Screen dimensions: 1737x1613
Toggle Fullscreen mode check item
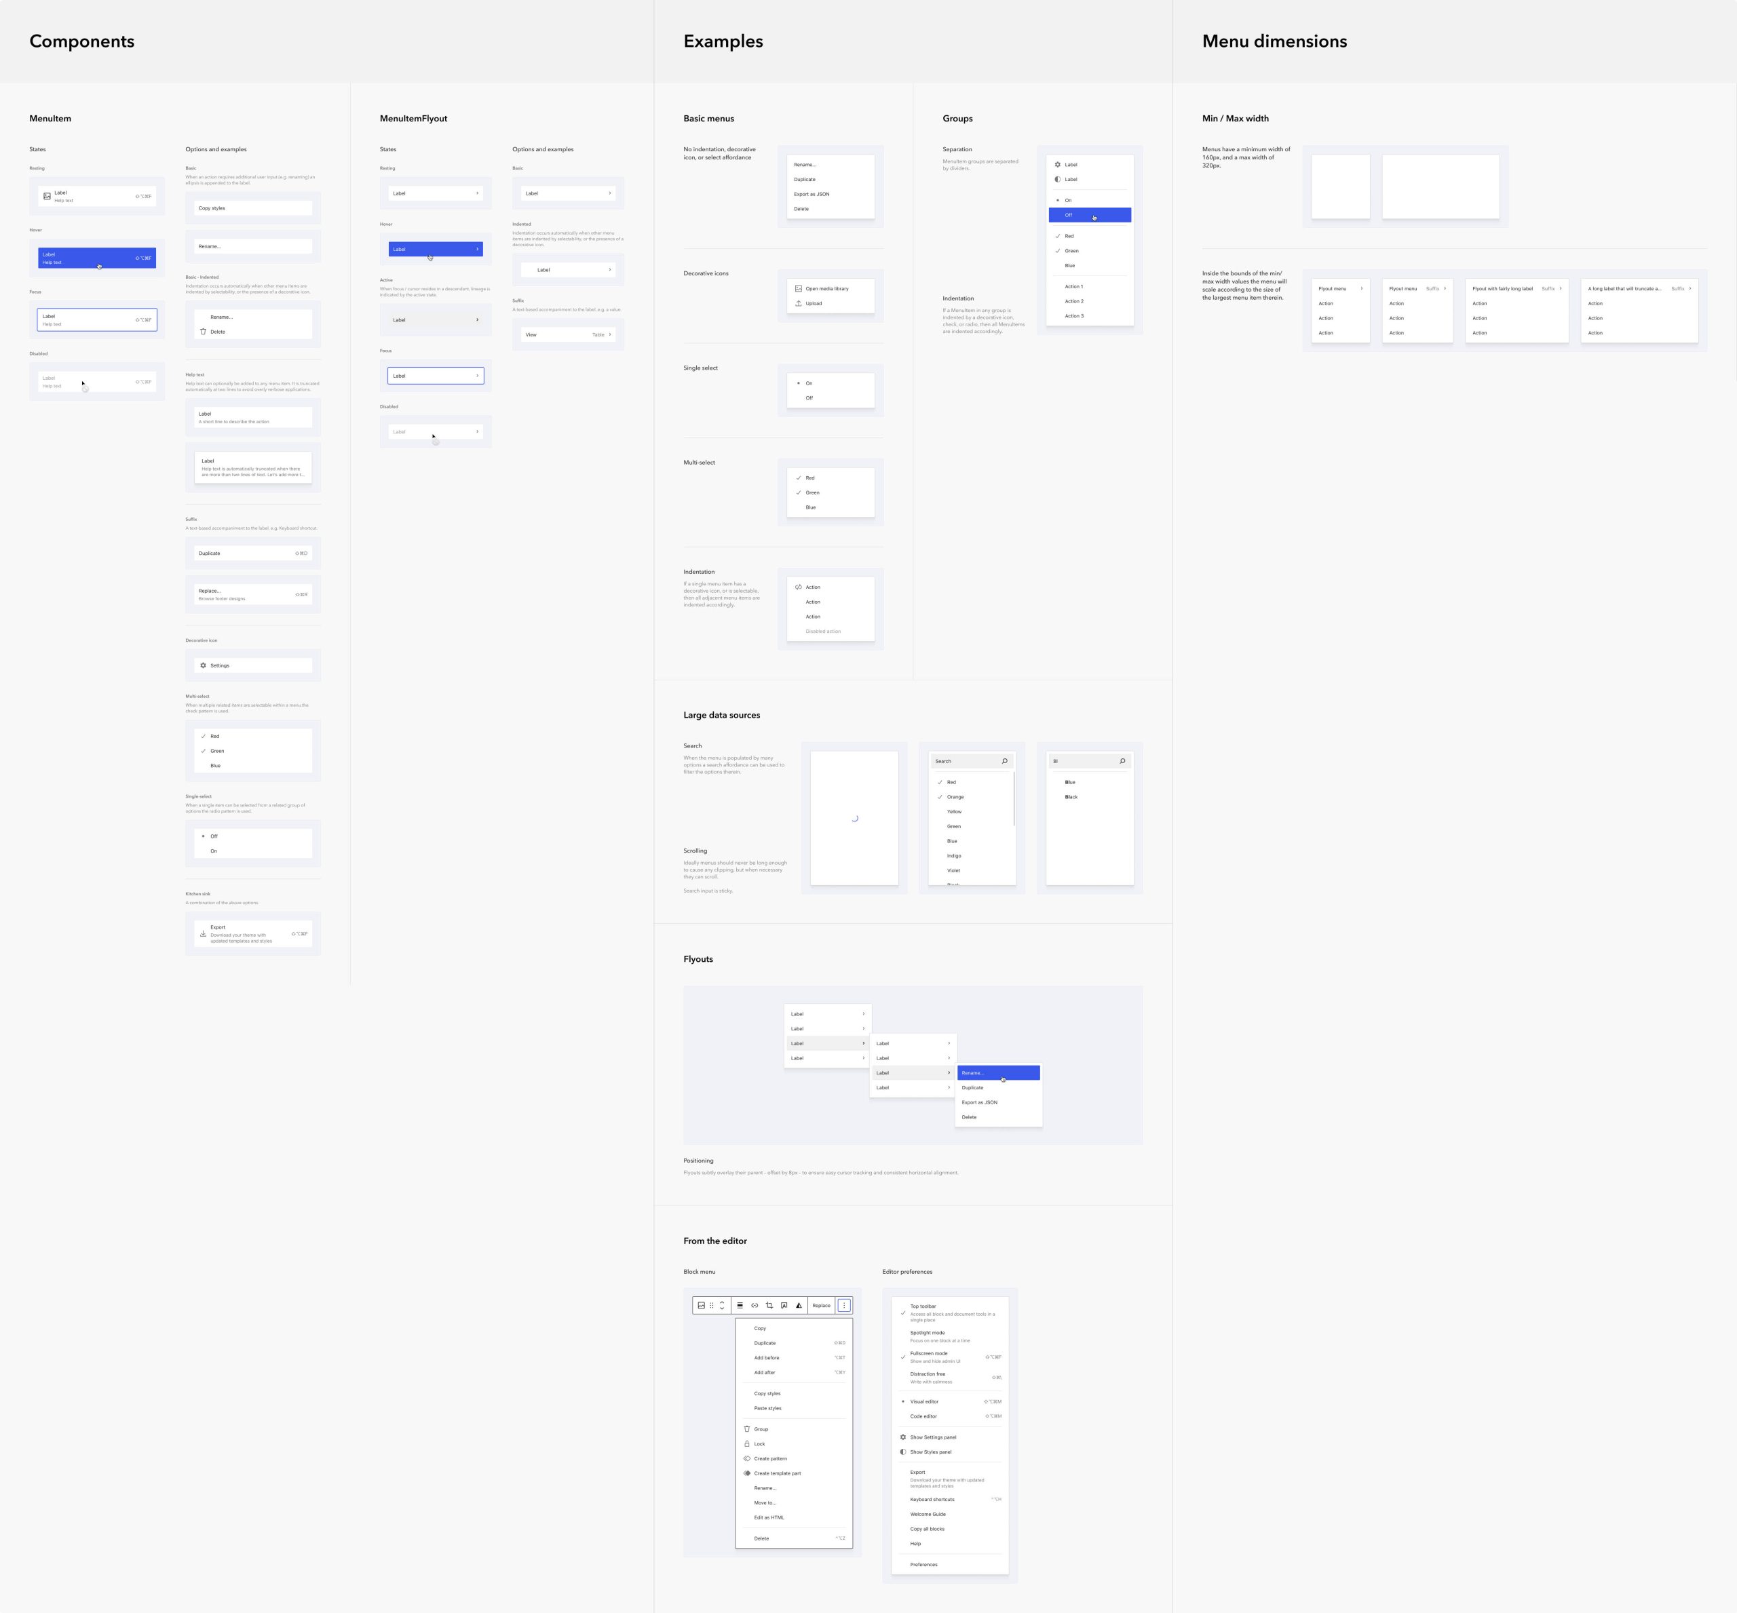pos(928,1357)
